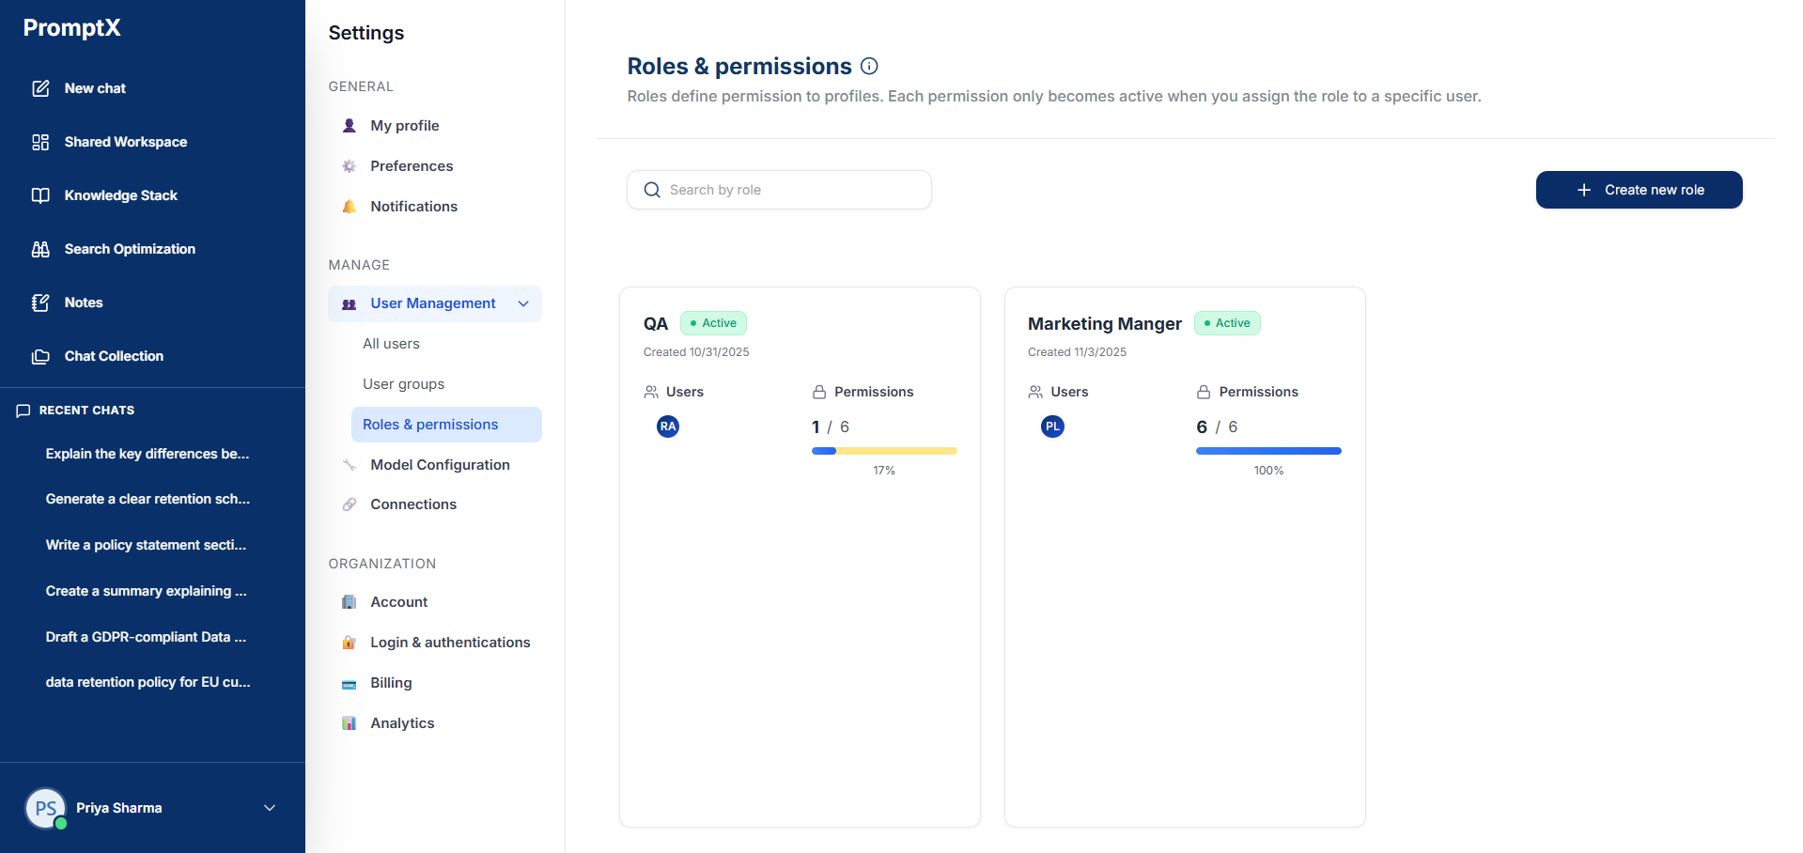Click the Chat Collection folder icon
Image resolution: width=1803 pixels, height=853 pixels.
pos(40,356)
